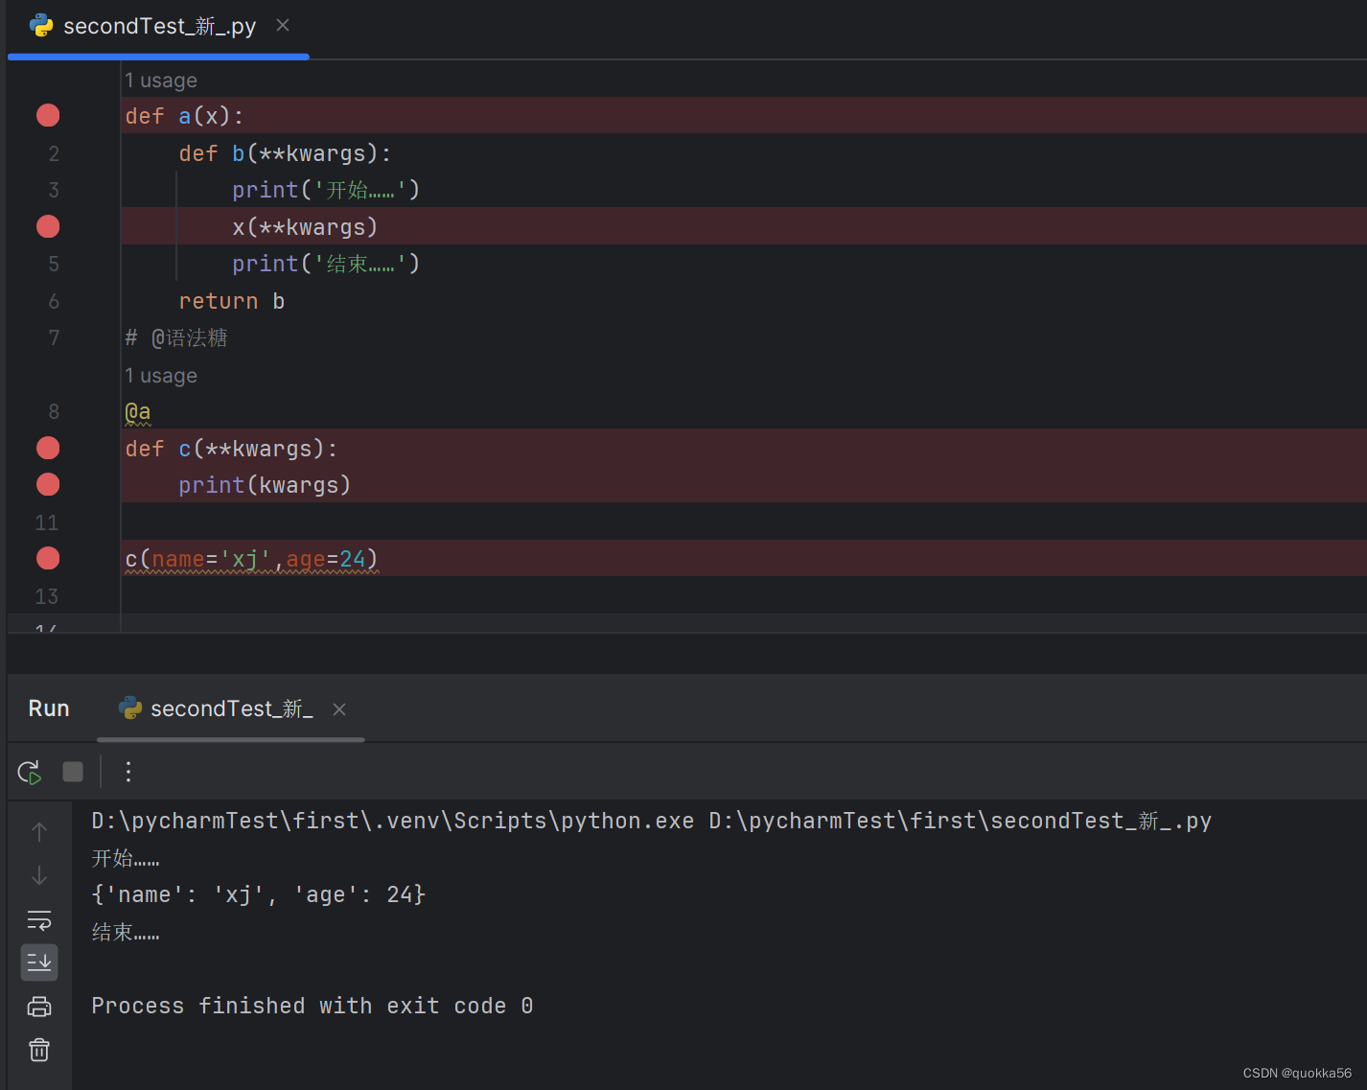Viewport: 1367px width, 1090px height.
Task: Click line number 7 in the gutter
Action: click(54, 337)
